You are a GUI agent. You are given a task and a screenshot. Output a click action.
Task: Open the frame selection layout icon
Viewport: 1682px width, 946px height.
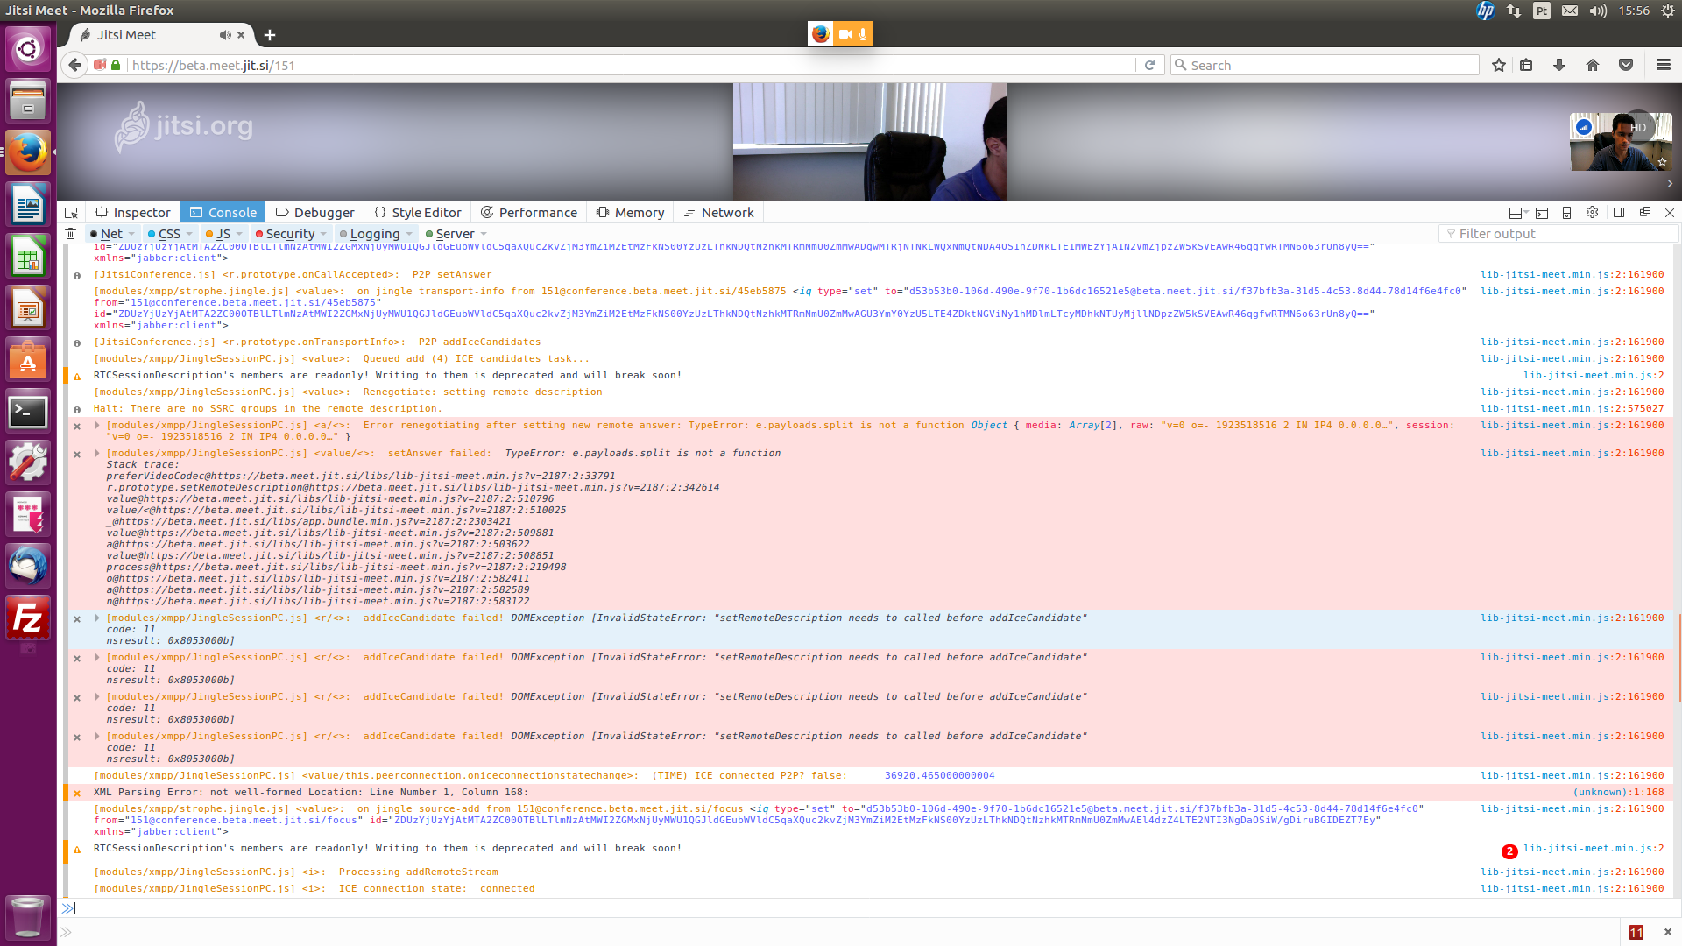(1517, 213)
